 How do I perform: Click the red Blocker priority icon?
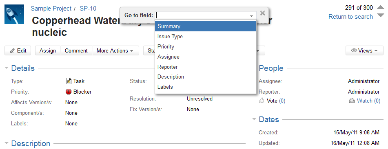pos(69,92)
